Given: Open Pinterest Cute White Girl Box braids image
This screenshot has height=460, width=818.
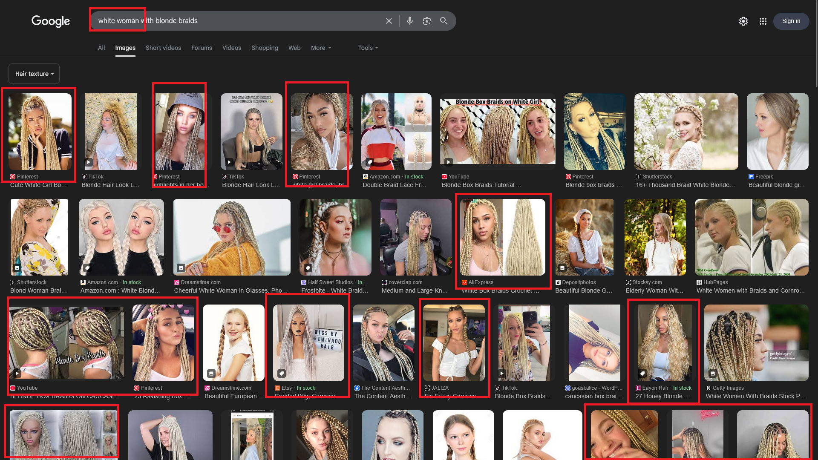Looking at the screenshot, I should 40,132.
